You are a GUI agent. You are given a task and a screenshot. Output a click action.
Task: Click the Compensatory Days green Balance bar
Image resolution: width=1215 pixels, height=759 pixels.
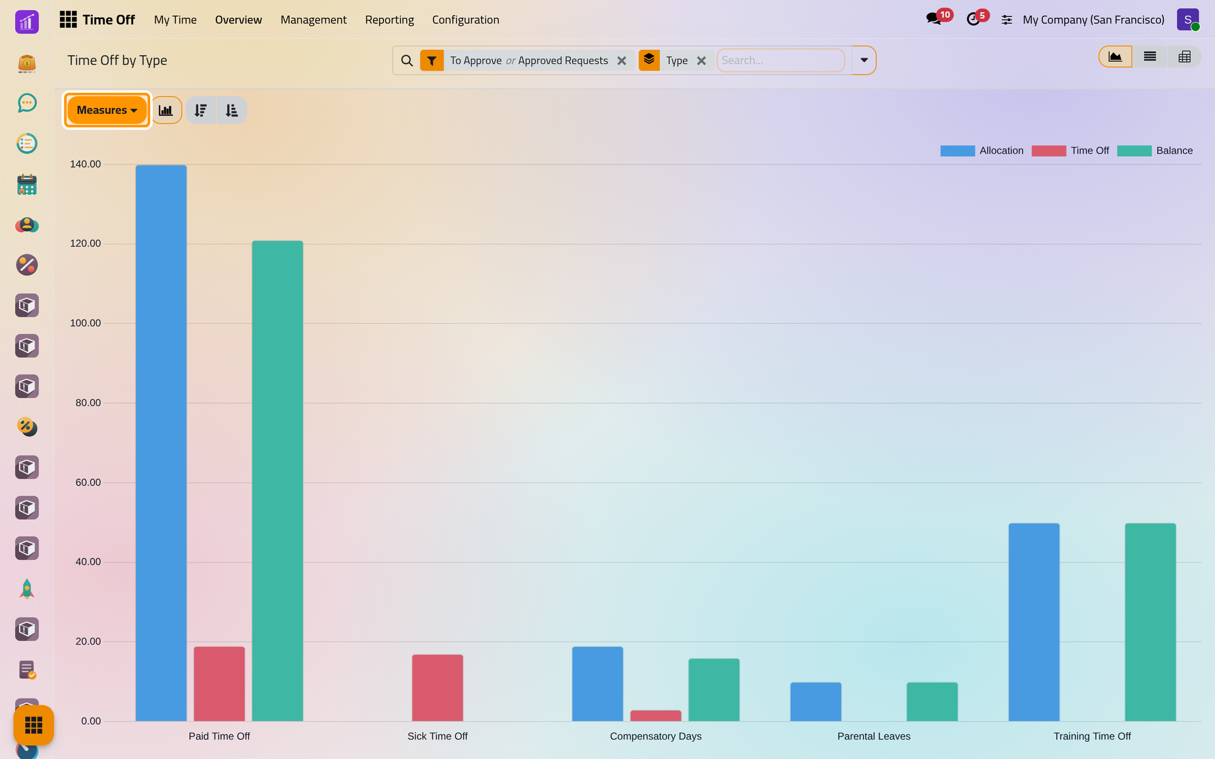714,689
